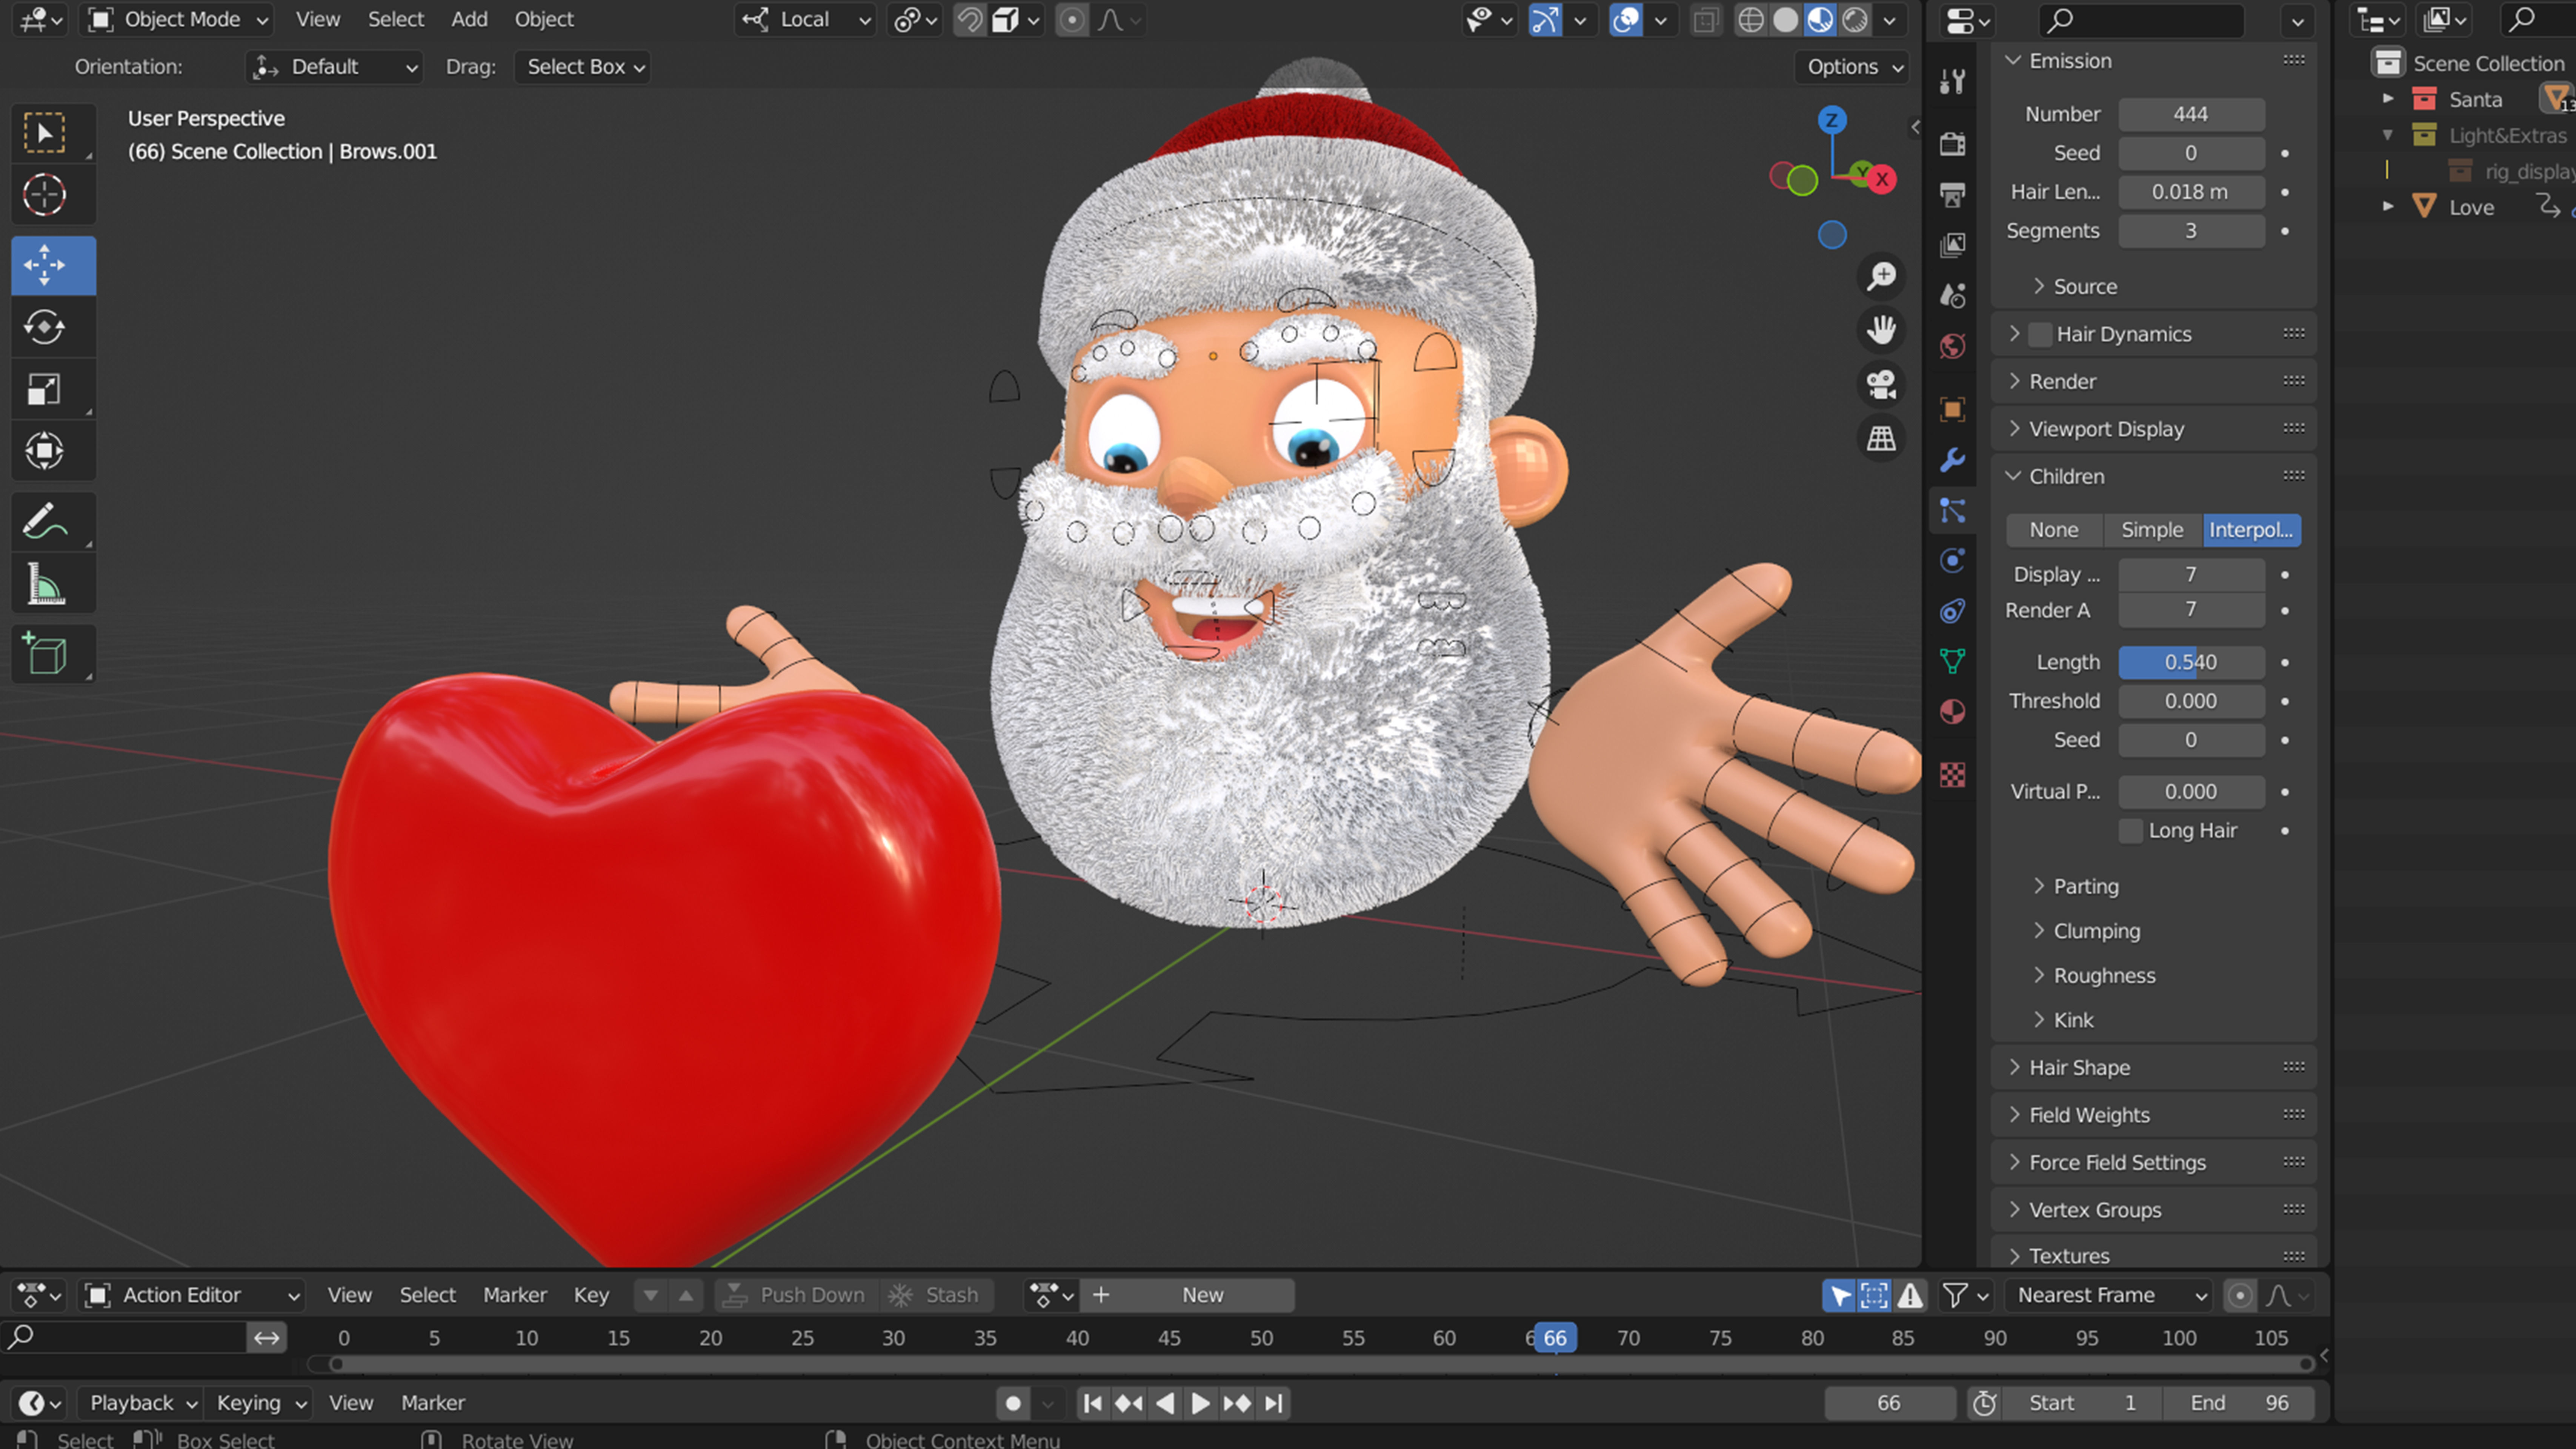The height and width of the screenshot is (1449, 2576).
Task: Toggle show gizmo button
Action: pyautogui.click(x=1545, y=20)
